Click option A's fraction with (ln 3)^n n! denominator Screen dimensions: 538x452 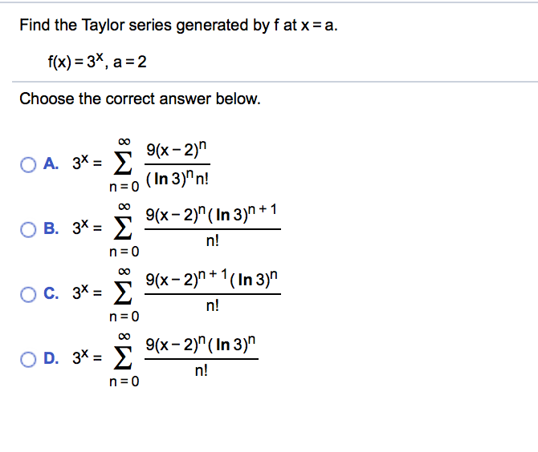(177, 164)
